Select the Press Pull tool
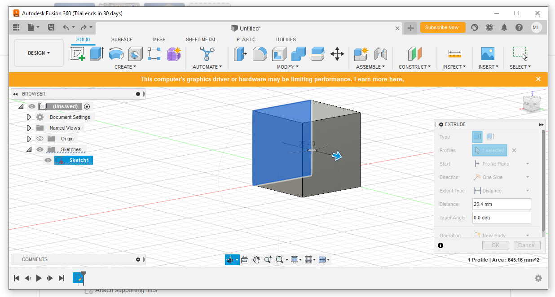Screen dimensions: 555x297 click(241, 54)
